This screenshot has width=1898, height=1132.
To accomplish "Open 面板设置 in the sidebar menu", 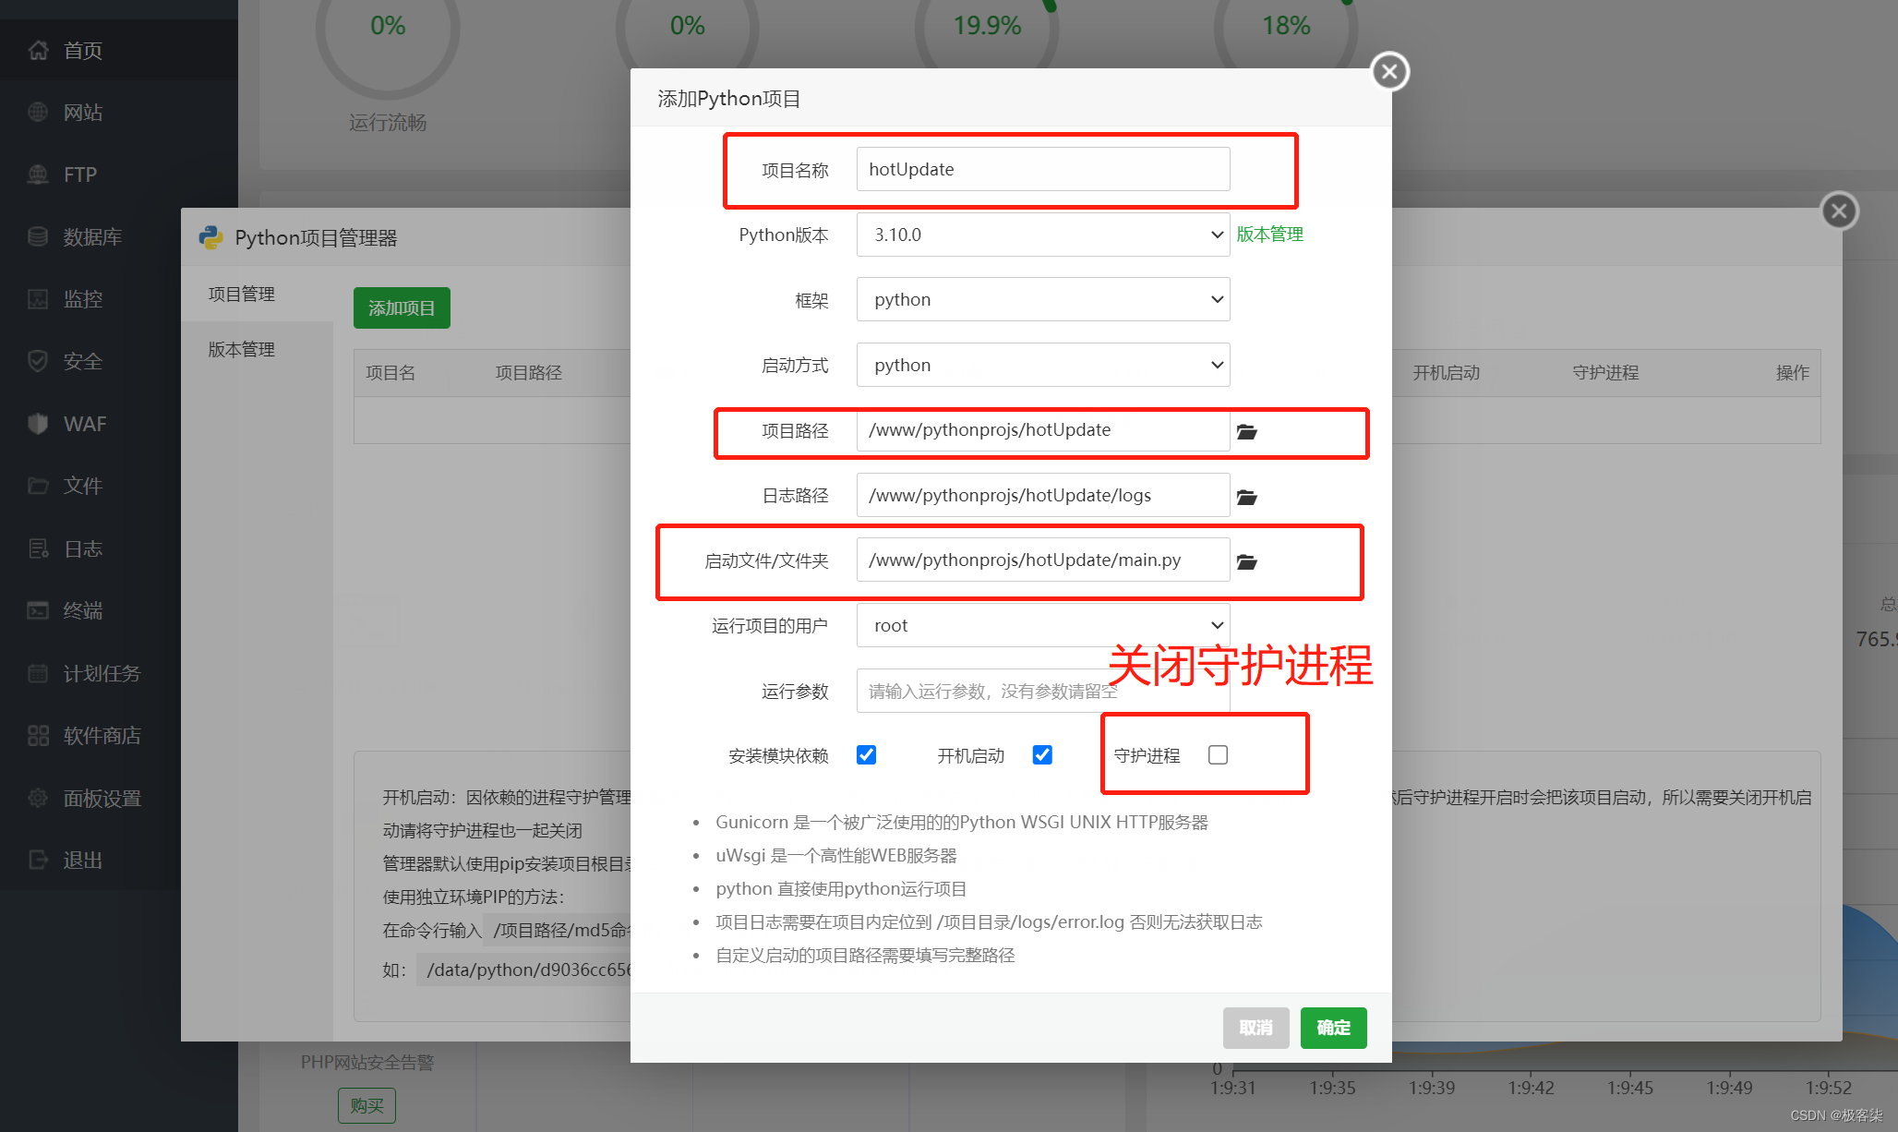I will pos(102,798).
